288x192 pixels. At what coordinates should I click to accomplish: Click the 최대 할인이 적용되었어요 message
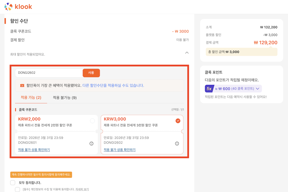(27, 54)
